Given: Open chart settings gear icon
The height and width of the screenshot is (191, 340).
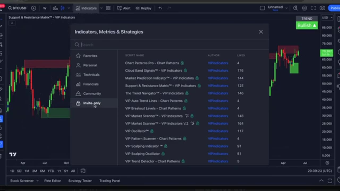Looking at the screenshot, I should point(304,8).
